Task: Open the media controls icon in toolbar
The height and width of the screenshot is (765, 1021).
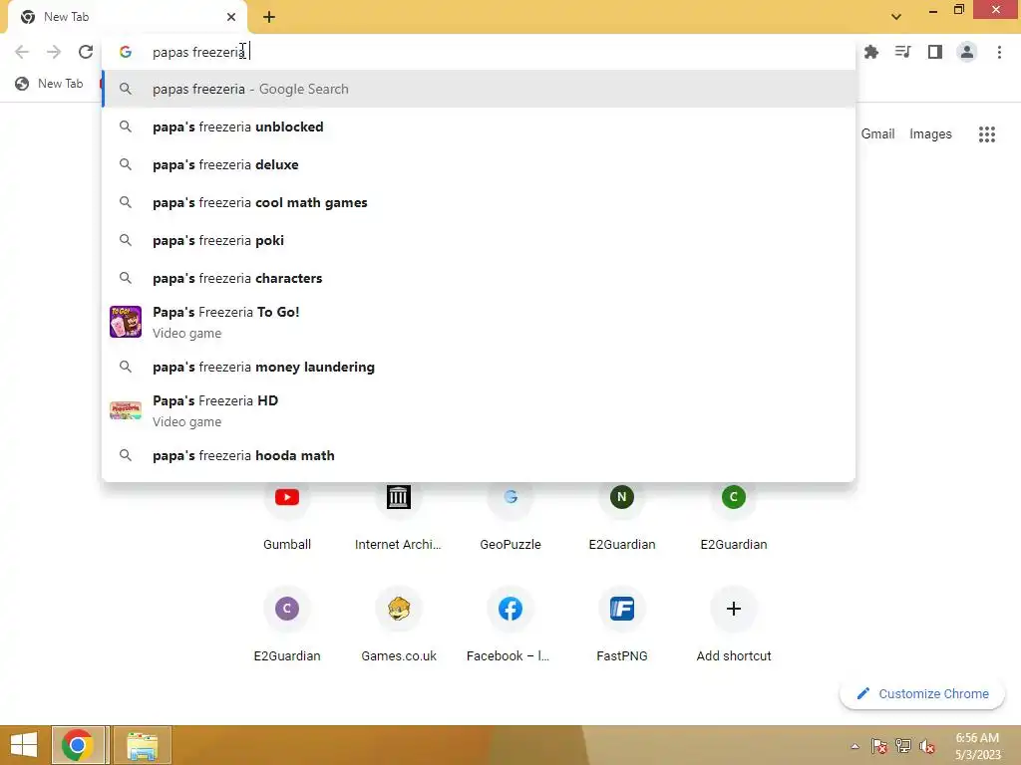Action: point(902,52)
